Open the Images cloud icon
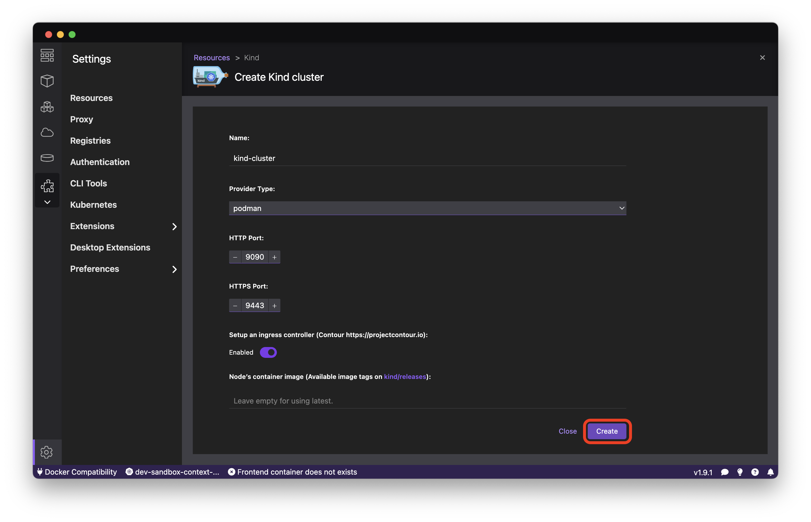Viewport: 811px width, 522px height. [47, 132]
